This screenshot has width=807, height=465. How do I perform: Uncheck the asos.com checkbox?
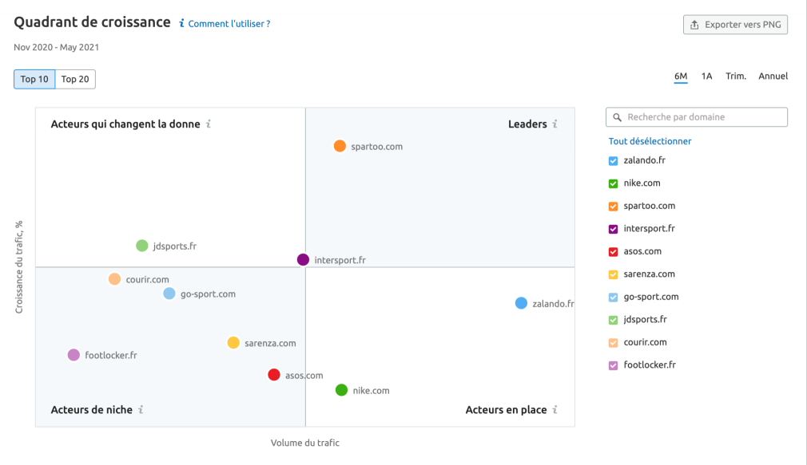[613, 252]
